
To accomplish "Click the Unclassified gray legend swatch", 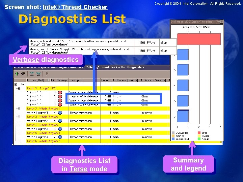I will (x=173, y=133).
